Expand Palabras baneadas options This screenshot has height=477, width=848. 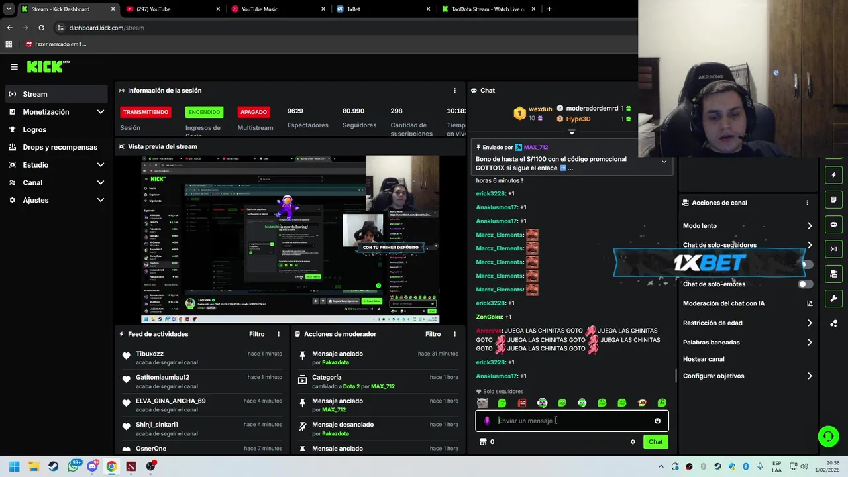[810, 343]
